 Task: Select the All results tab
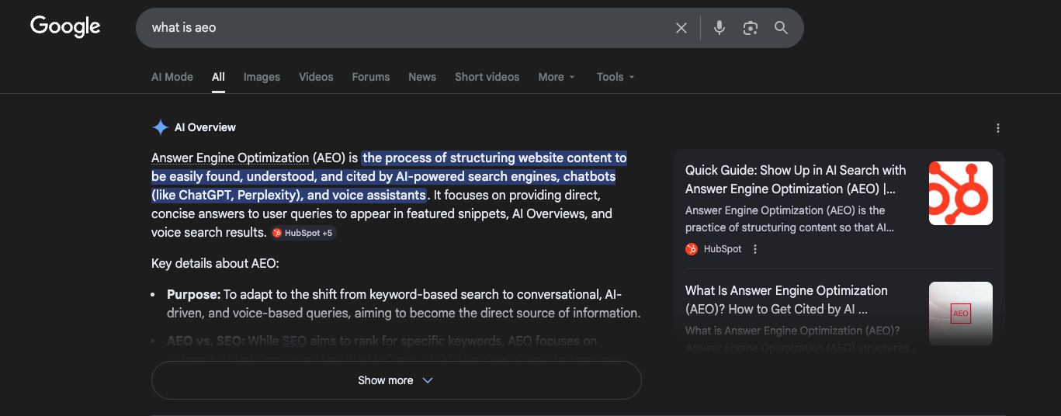218,77
